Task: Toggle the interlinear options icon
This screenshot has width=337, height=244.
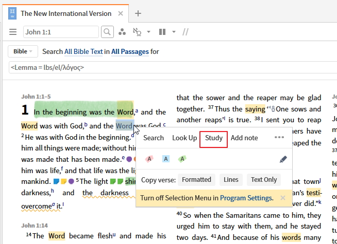Action: pyautogui.click(x=137, y=32)
